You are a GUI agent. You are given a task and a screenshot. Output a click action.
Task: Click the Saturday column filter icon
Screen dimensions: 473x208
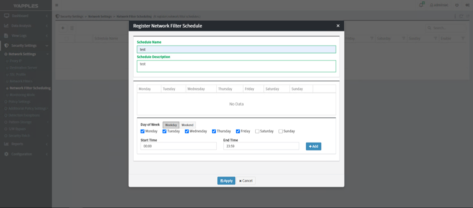point(403,38)
